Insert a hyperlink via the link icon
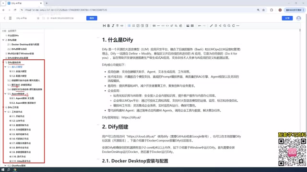 click(x=122, y=26)
